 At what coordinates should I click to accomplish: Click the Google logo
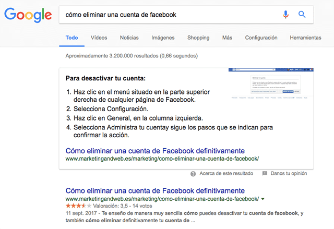28,15
